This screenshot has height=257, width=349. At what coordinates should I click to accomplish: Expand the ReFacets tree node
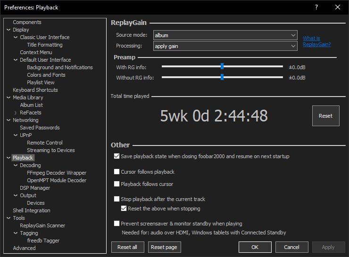16,112
